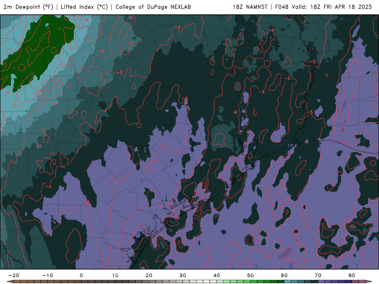
Task: Click the 10 label on the color scale
Action: [115, 275]
